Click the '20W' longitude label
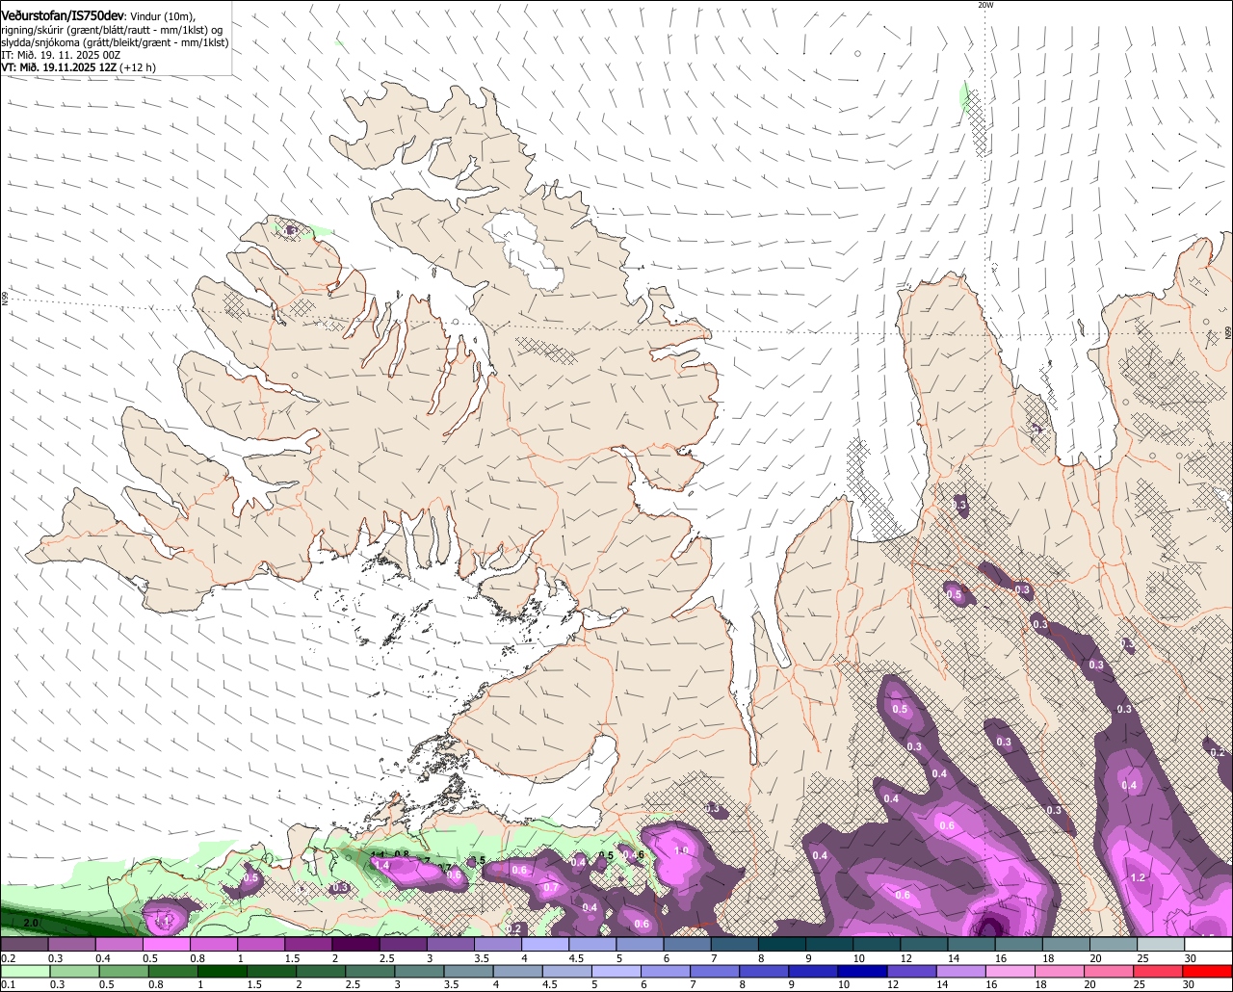 [x=984, y=5]
